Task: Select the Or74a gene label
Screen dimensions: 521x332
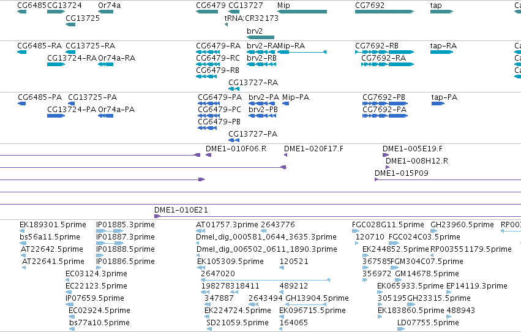Action: click(x=110, y=6)
